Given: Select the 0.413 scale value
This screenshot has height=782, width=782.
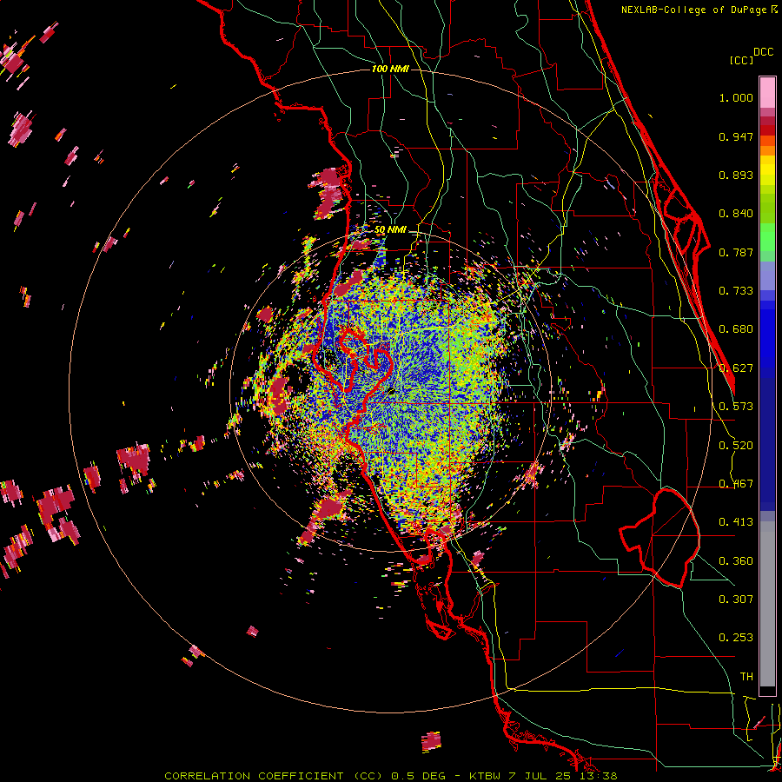Looking at the screenshot, I should (736, 522).
